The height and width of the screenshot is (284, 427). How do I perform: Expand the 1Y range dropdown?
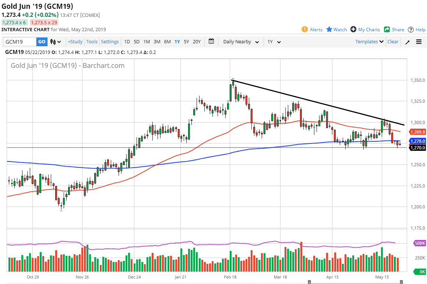(x=274, y=42)
